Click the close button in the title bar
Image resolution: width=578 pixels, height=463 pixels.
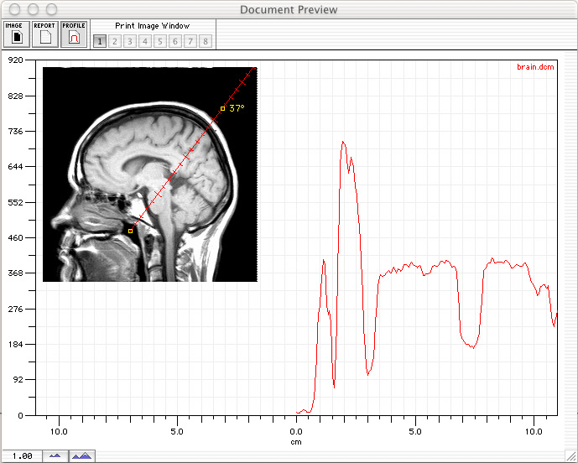(x=11, y=9)
